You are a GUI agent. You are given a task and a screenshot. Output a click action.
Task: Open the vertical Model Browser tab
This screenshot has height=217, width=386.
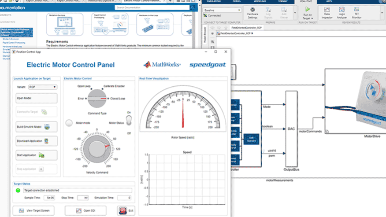click(x=204, y=35)
